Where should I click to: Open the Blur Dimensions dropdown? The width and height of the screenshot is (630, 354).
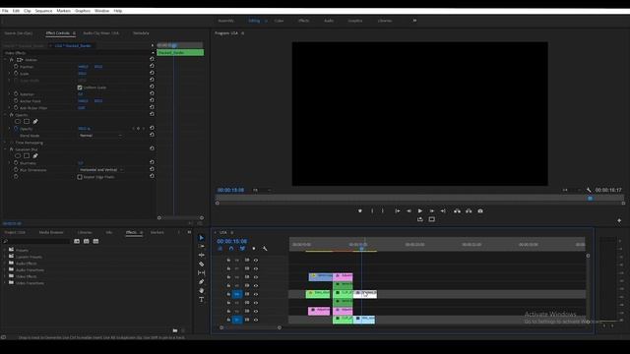point(101,170)
